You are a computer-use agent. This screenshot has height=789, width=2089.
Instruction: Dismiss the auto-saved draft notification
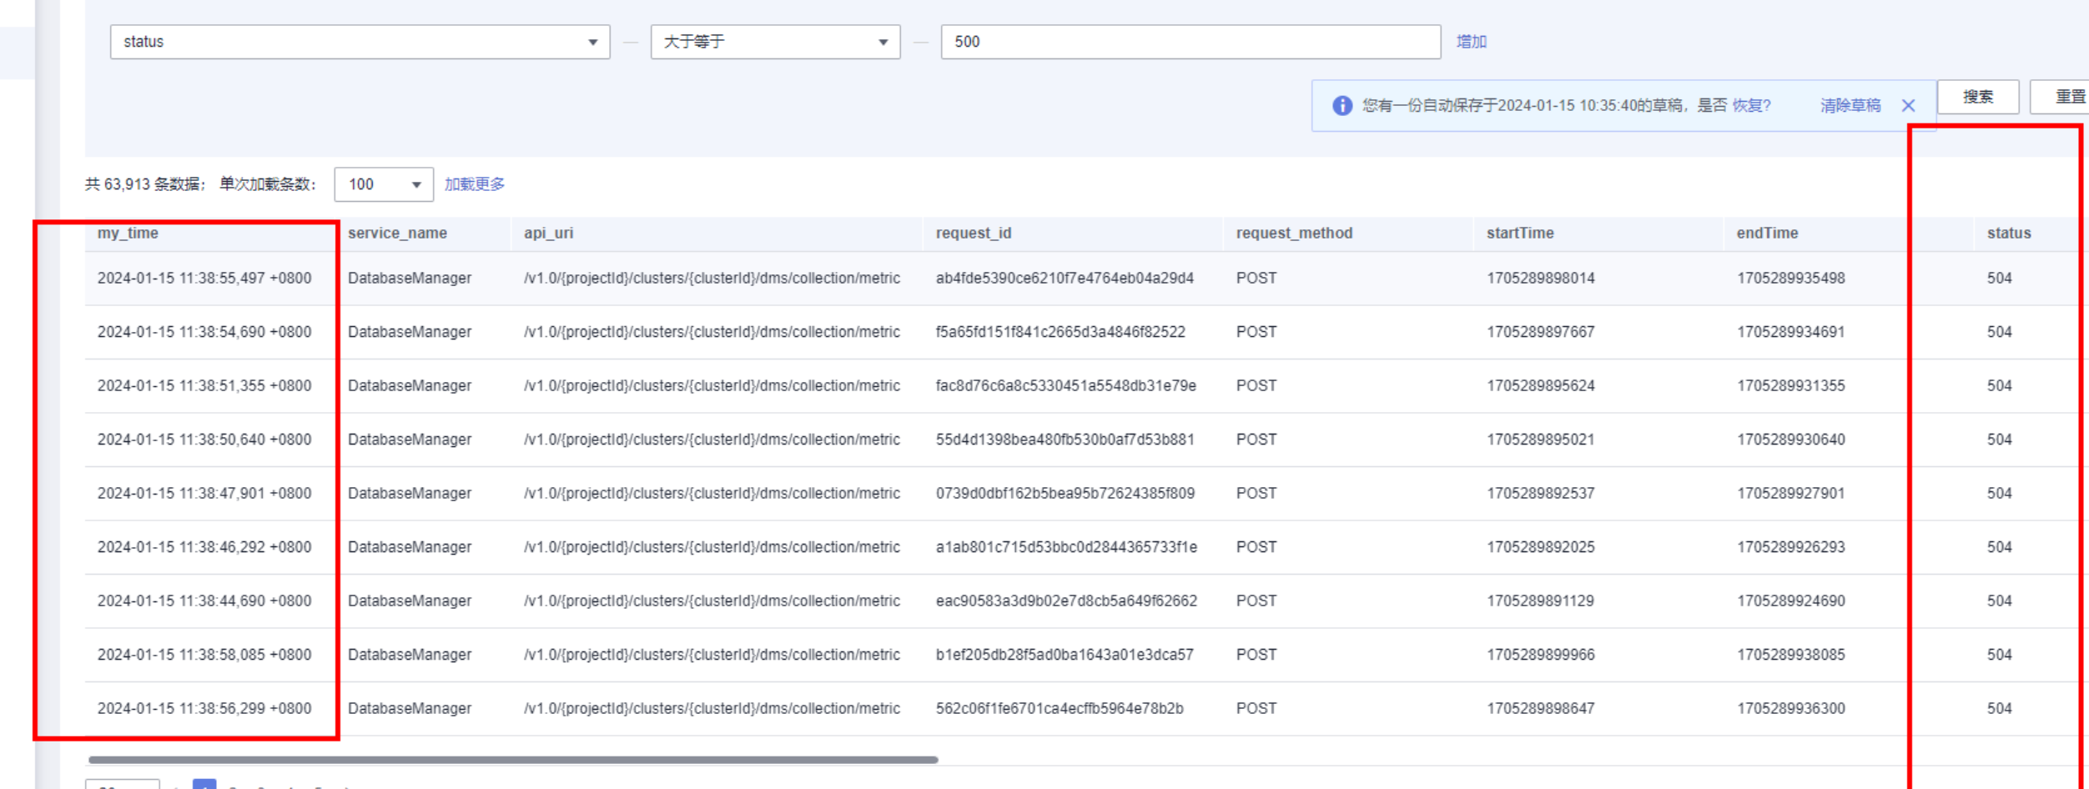click(1908, 106)
